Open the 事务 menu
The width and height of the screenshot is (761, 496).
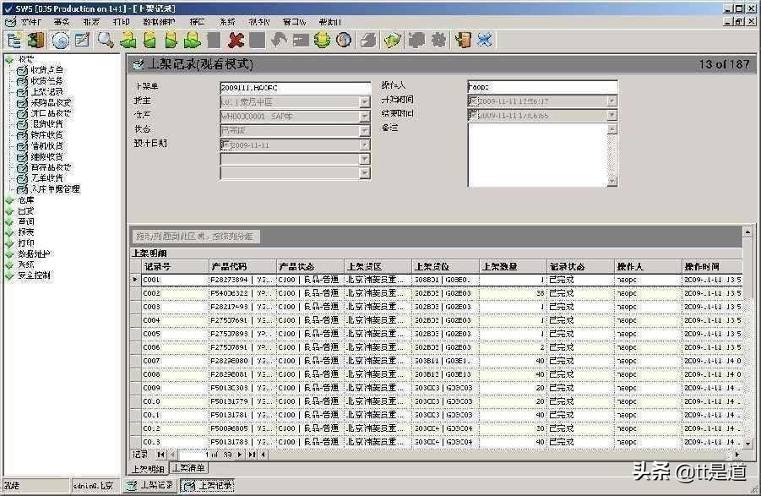coord(62,22)
